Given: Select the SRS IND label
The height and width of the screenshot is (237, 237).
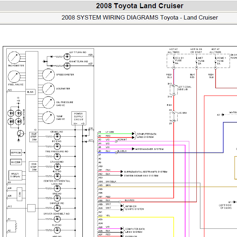Looking at the screenshot, I should click(x=57, y=194).
